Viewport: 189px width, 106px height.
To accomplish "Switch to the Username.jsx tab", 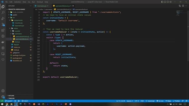I will point(42,6).
